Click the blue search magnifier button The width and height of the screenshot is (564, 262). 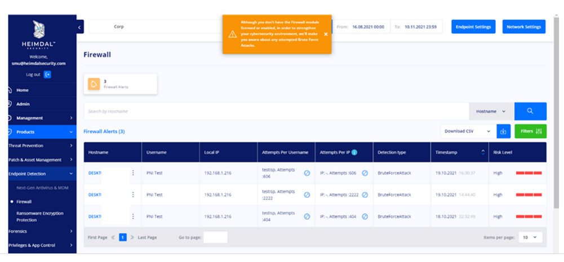[x=530, y=111]
